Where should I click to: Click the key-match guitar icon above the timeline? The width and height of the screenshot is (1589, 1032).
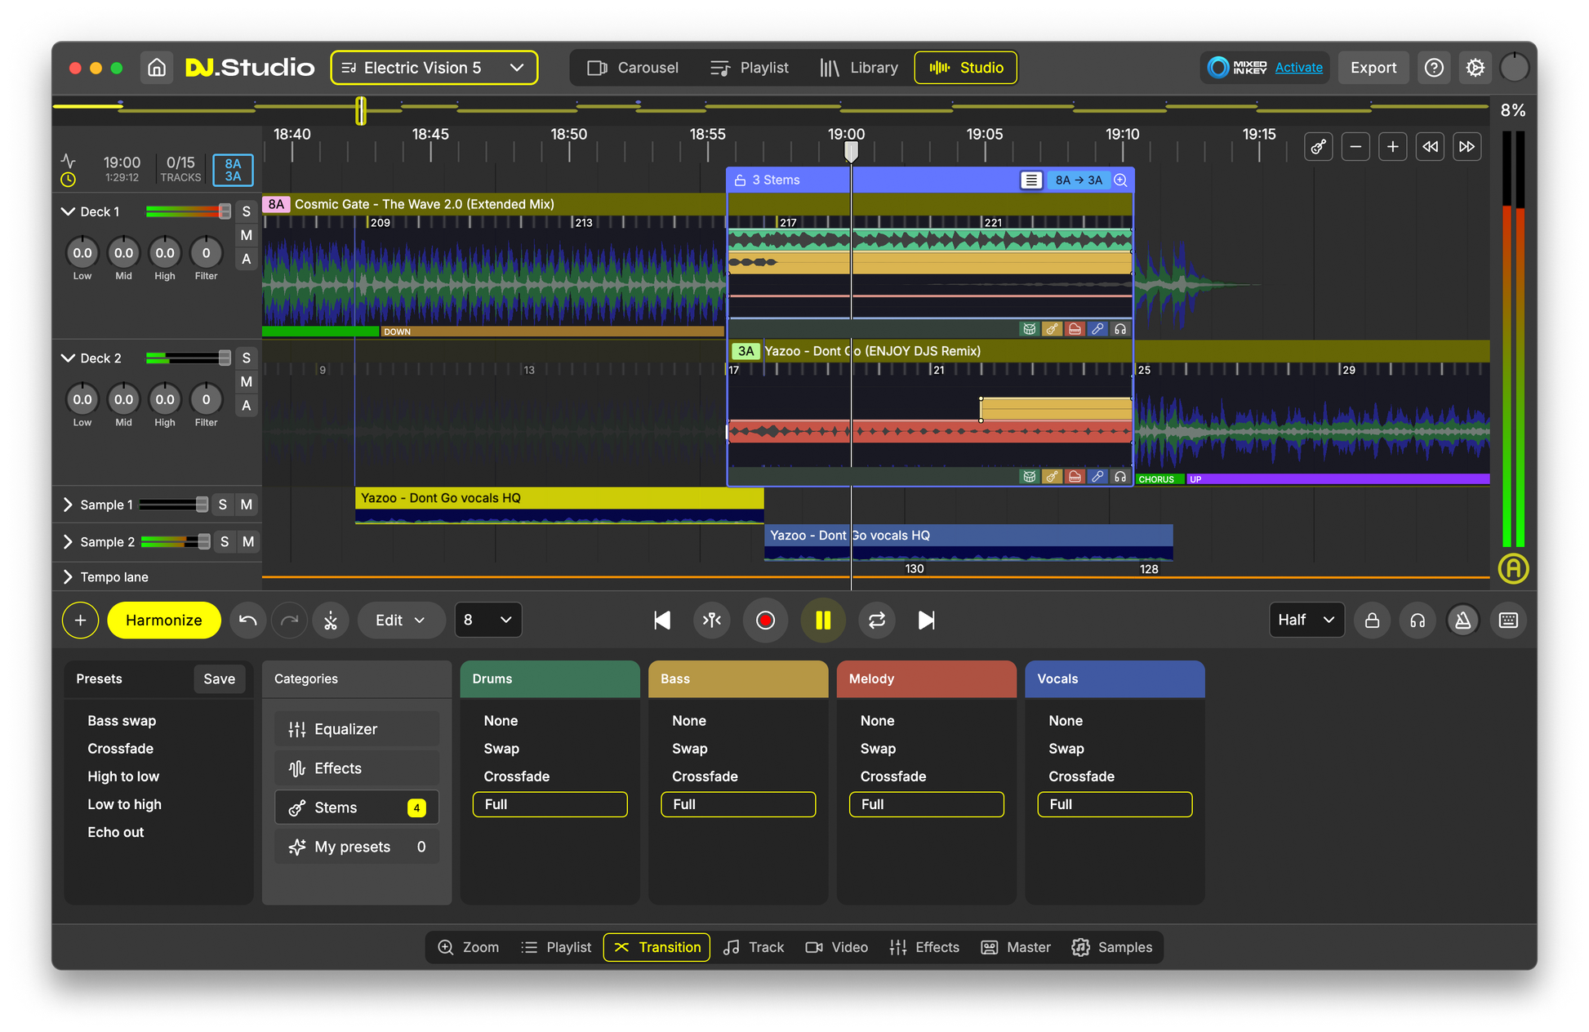point(1318,146)
